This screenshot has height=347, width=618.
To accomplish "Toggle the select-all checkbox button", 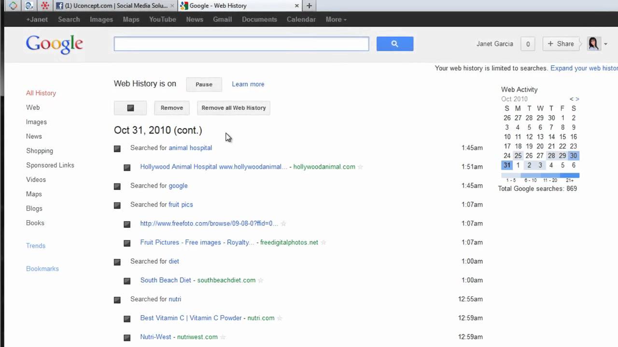I will [x=130, y=108].
